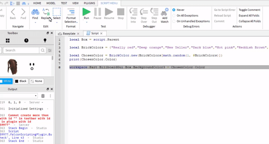Open the PLUGINS ribbon tab
269x144 pixels.
point(89,3)
